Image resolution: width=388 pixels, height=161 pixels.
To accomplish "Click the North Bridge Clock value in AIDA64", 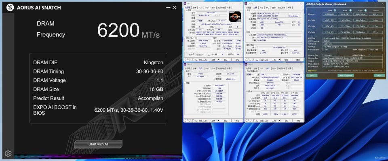I will click(375, 50).
